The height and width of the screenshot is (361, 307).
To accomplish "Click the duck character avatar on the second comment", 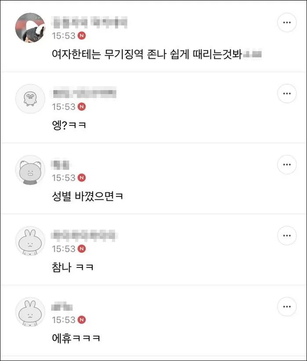I will 30,99.
